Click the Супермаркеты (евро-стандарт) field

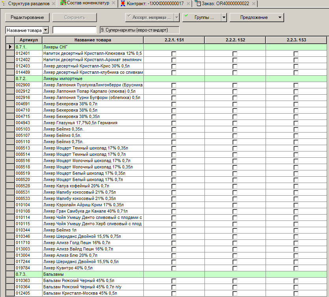139,30
